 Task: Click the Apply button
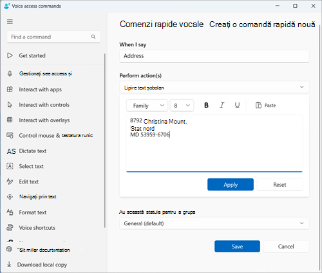[231, 185]
